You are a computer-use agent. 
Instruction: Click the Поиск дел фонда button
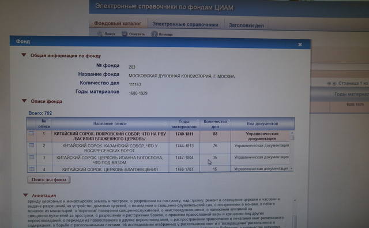pyautogui.click(x=49, y=180)
